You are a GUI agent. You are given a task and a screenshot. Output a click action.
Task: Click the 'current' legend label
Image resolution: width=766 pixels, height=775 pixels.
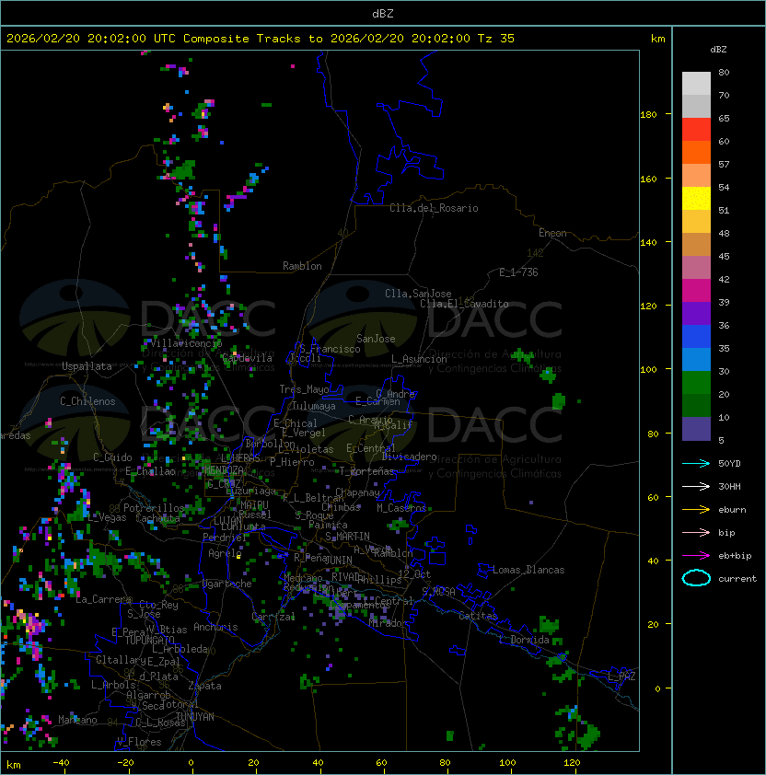tap(737, 579)
